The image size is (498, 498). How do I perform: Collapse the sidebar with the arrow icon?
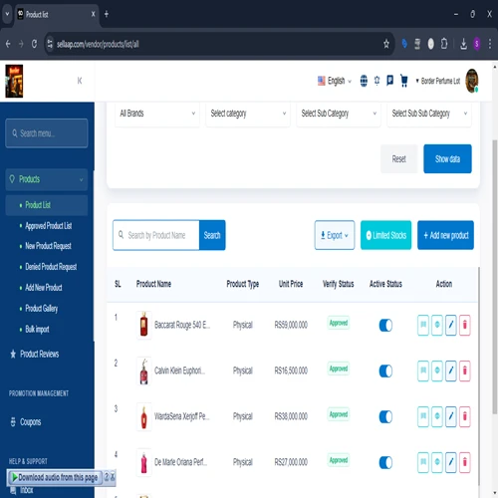click(x=80, y=81)
